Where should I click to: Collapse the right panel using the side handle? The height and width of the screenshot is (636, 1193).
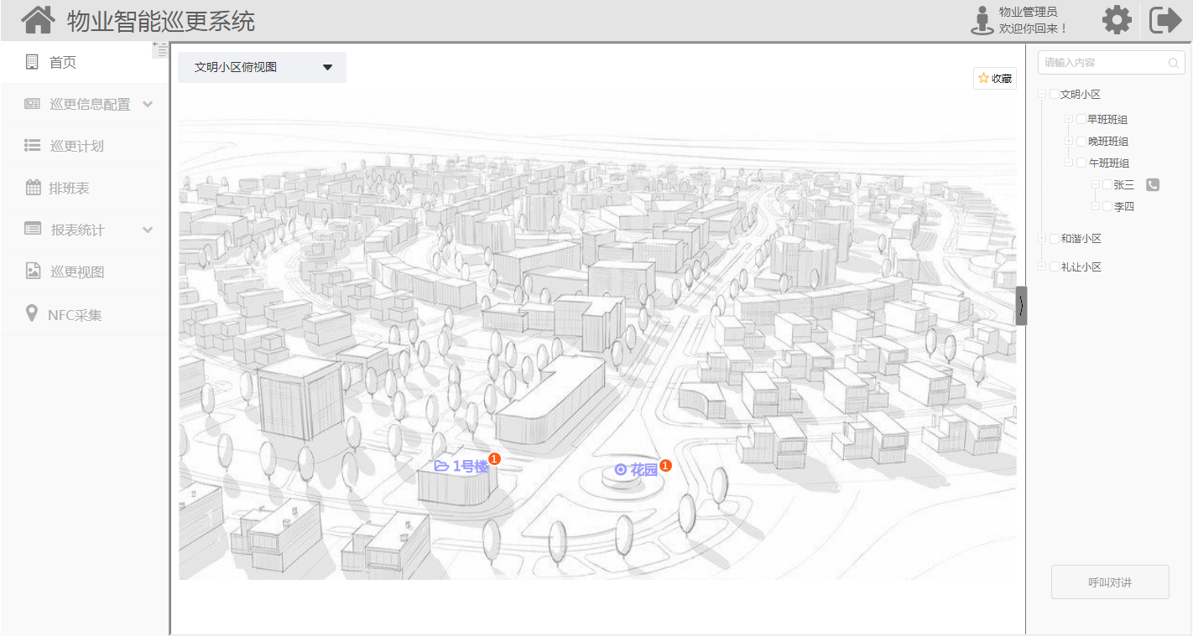click(1021, 305)
